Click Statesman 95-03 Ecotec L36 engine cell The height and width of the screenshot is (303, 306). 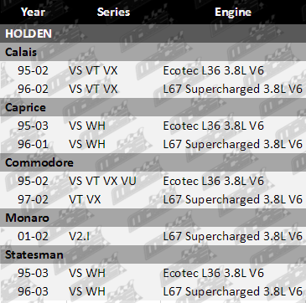[x=214, y=273]
